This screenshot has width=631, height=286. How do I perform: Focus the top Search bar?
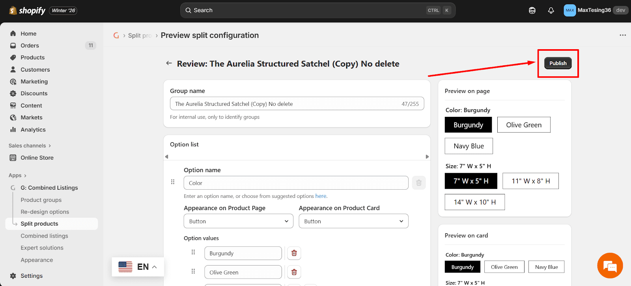[318, 10]
